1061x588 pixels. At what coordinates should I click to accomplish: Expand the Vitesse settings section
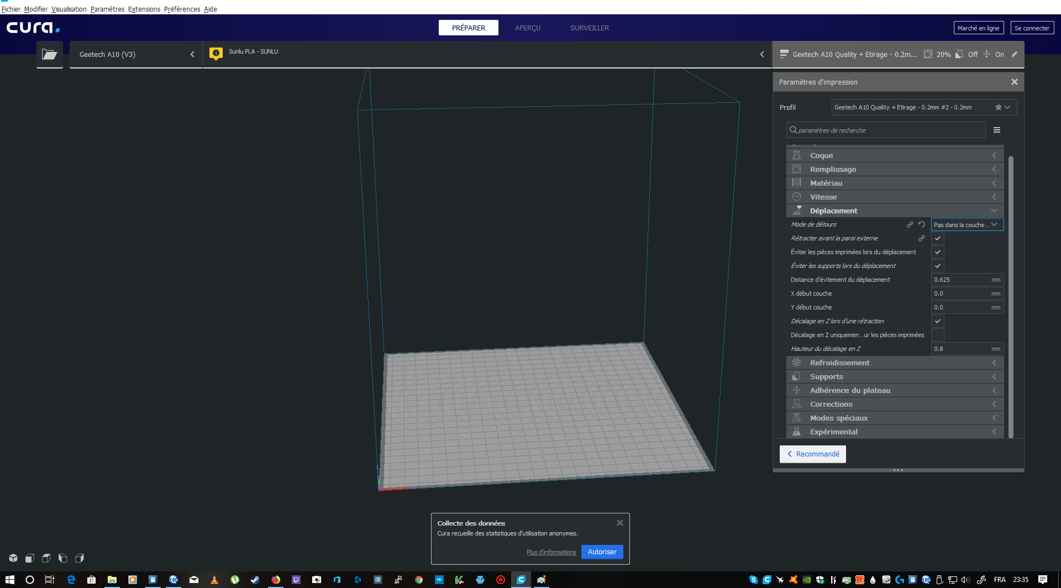(895, 197)
